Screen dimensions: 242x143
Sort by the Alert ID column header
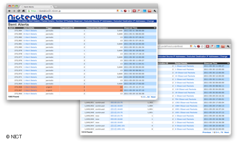click(12, 28)
